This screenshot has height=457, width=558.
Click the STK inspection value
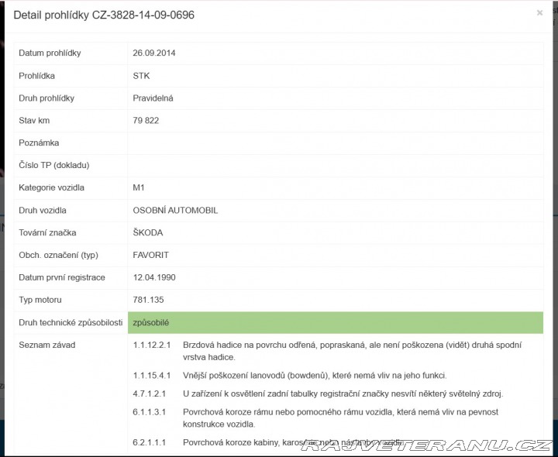(141, 76)
